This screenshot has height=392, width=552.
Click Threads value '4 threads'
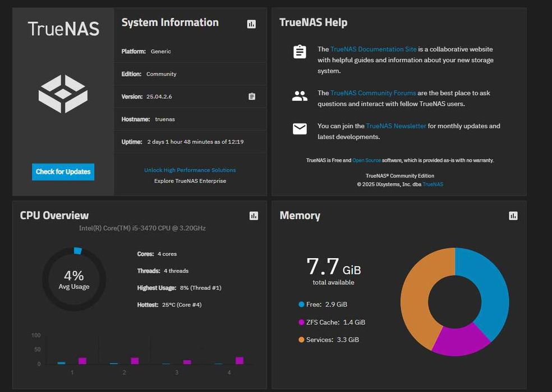point(176,270)
